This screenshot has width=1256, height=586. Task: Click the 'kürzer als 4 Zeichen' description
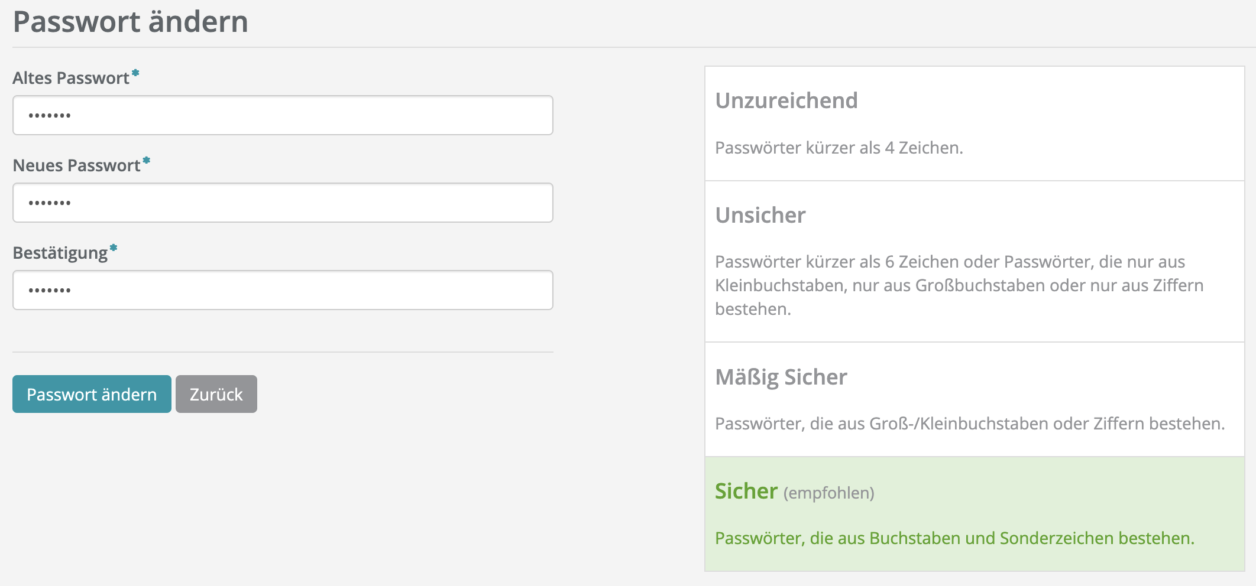tap(839, 148)
